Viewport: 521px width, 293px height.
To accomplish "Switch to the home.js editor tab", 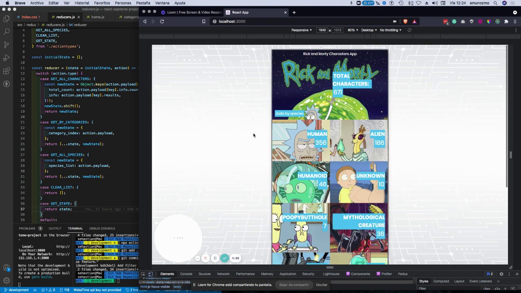I will point(98,17).
